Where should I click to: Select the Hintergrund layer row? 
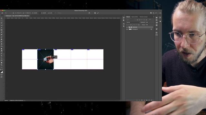click(140, 29)
